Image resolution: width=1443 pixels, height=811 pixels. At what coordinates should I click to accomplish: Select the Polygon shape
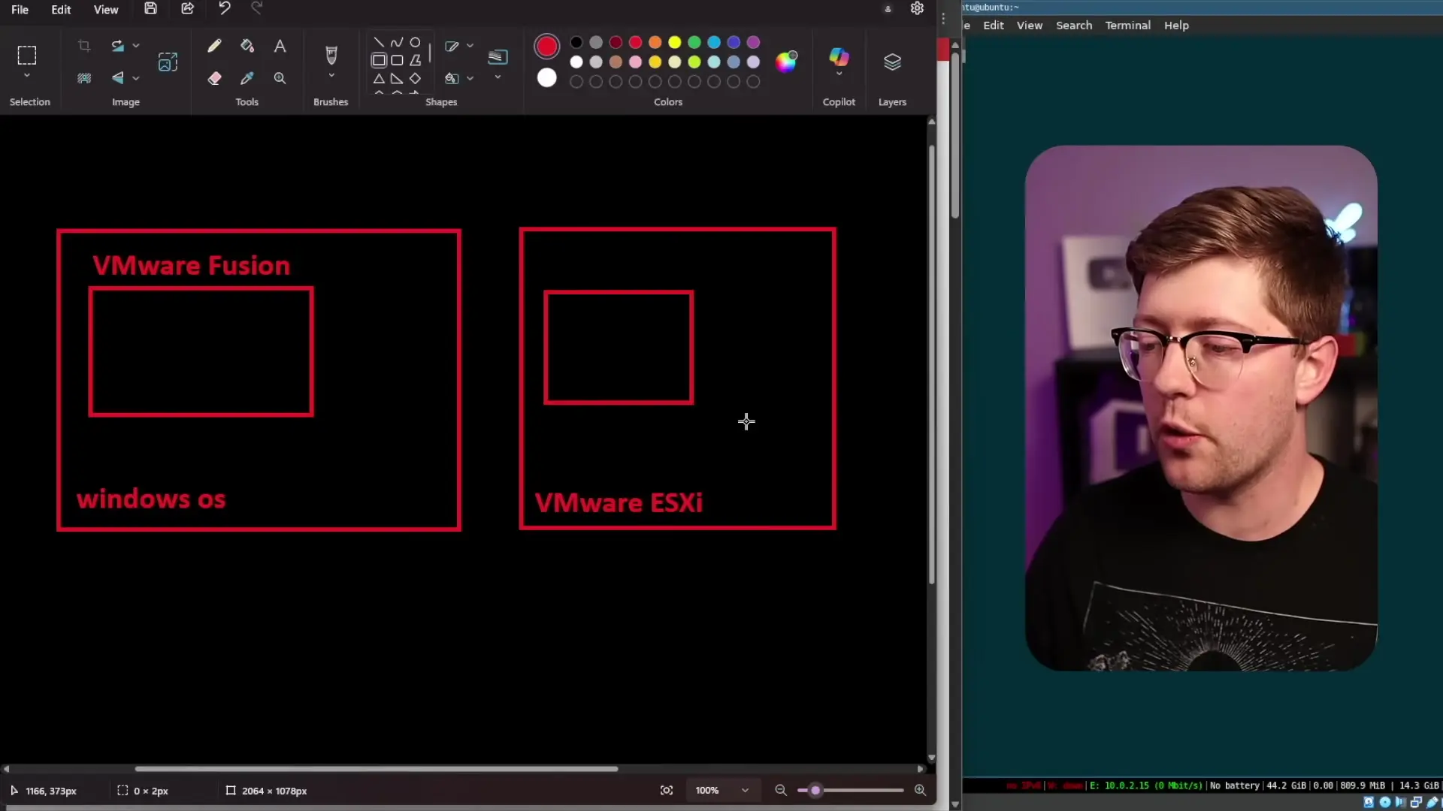click(x=415, y=60)
